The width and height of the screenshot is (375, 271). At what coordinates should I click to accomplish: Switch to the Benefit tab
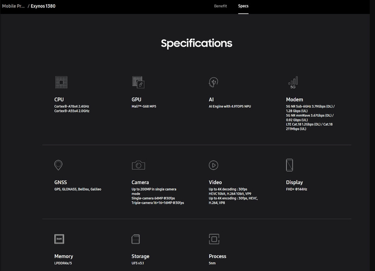pos(220,6)
